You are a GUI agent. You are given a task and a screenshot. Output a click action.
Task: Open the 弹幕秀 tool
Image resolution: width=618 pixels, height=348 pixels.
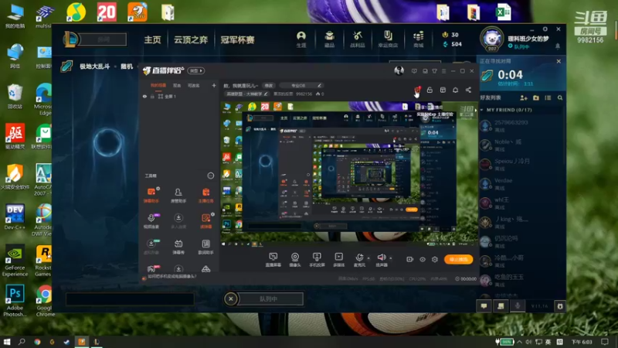coord(178,247)
